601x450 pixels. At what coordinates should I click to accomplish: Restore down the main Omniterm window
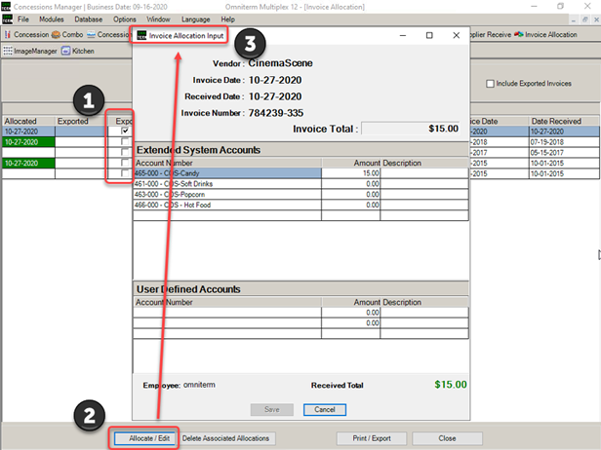click(560, 7)
